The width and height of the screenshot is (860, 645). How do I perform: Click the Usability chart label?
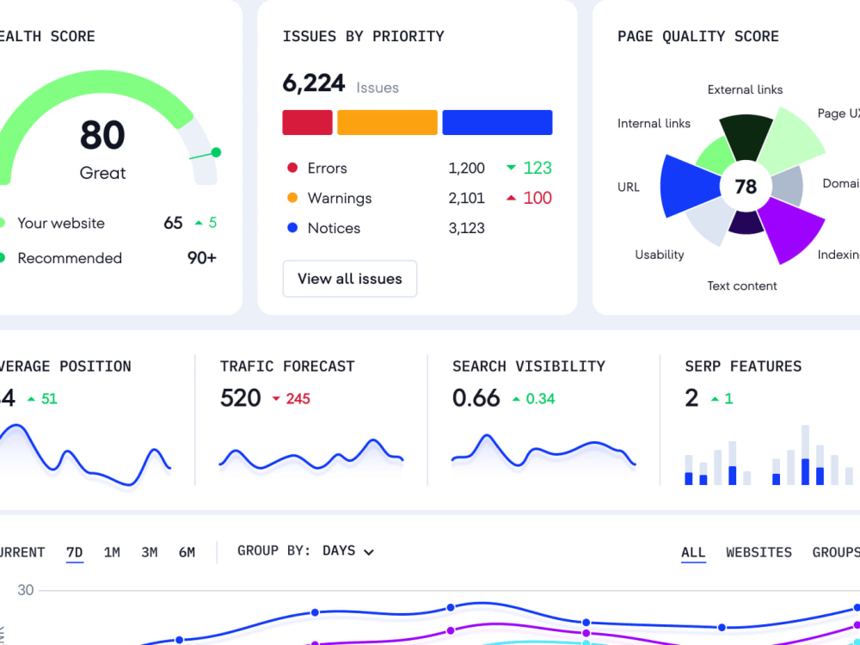(660, 255)
